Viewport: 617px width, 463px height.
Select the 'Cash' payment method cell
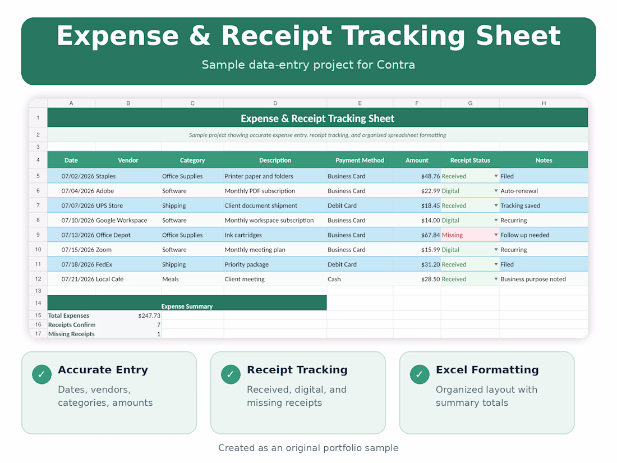coord(360,279)
